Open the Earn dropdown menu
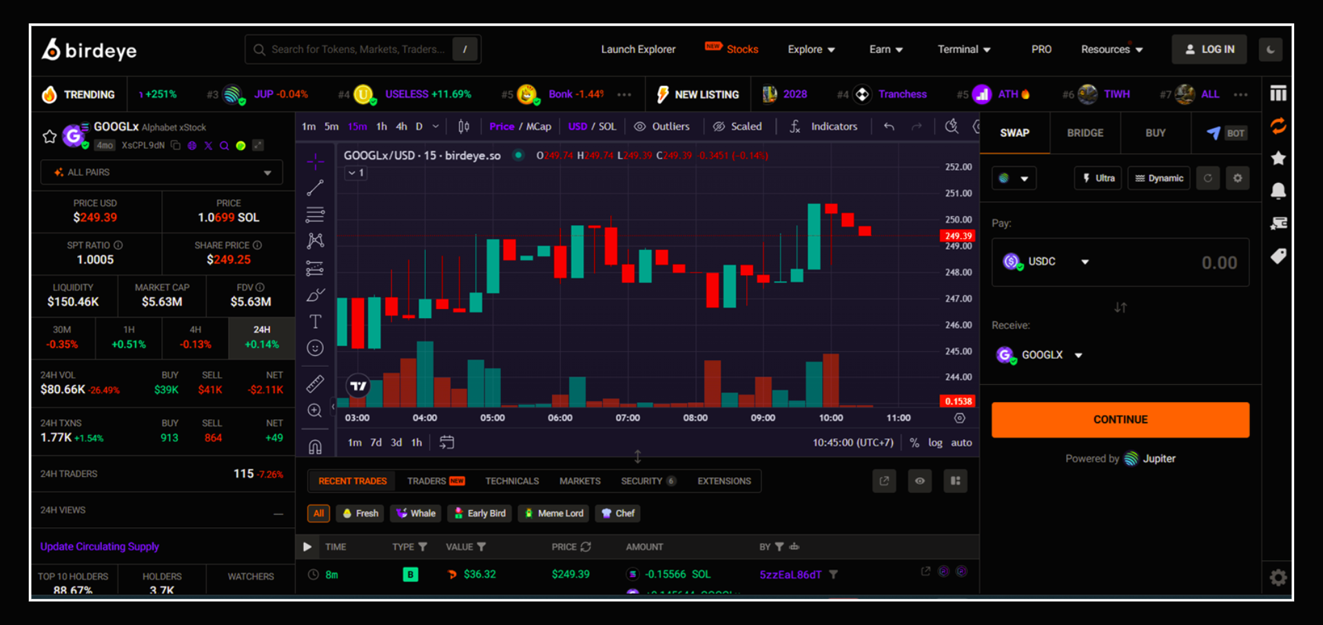 click(x=885, y=50)
